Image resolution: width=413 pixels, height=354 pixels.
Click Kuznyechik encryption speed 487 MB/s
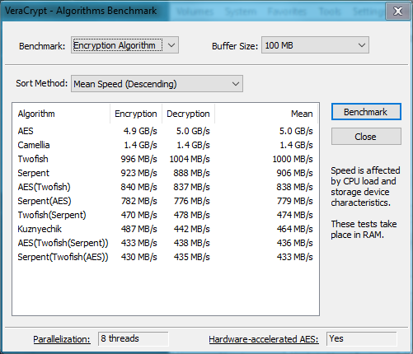pyautogui.click(x=138, y=229)
